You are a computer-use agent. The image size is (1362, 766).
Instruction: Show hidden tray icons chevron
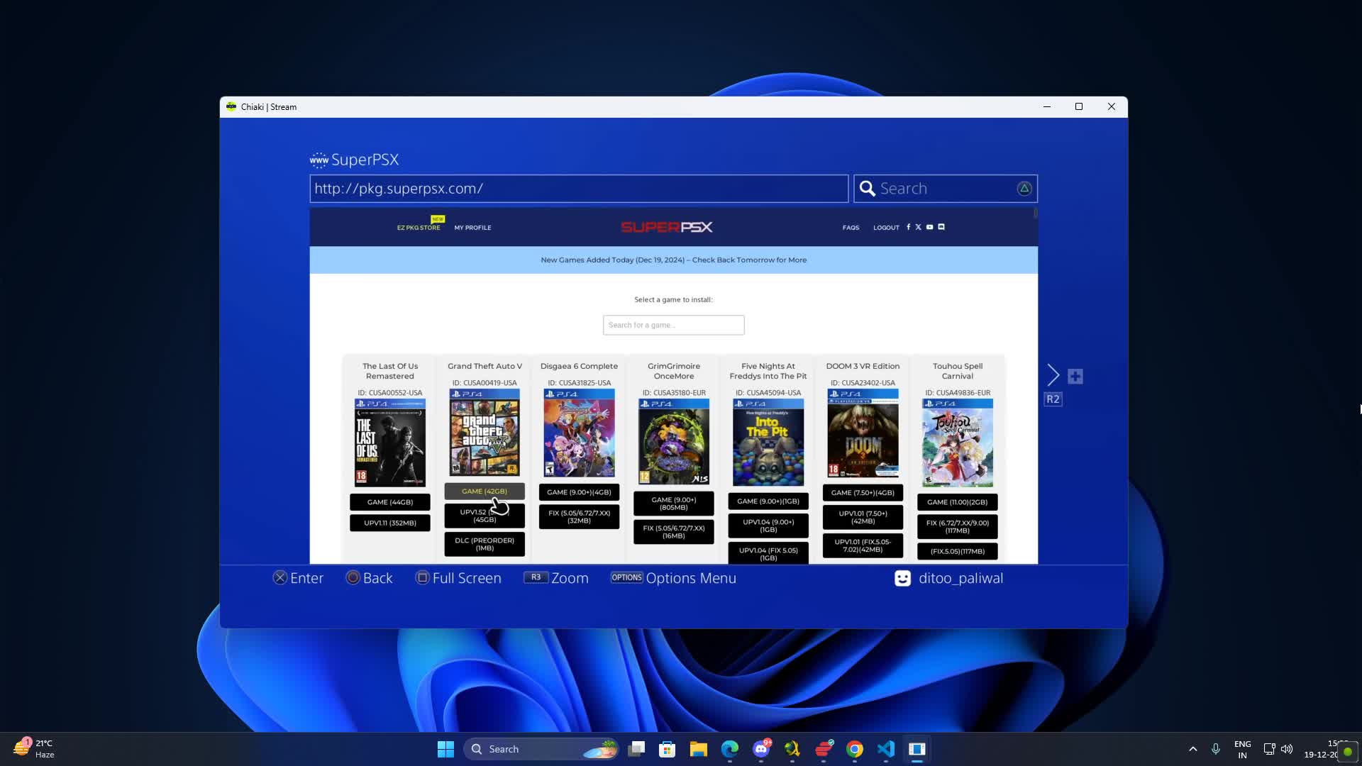click(x=1193, y=749)
